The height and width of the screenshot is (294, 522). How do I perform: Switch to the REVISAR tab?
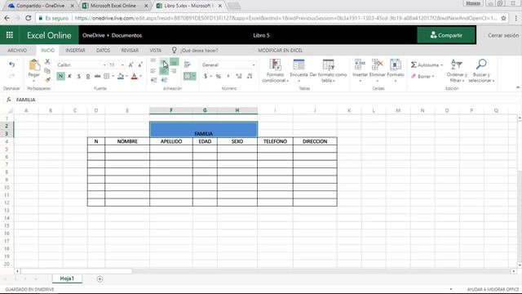point(130,51)
